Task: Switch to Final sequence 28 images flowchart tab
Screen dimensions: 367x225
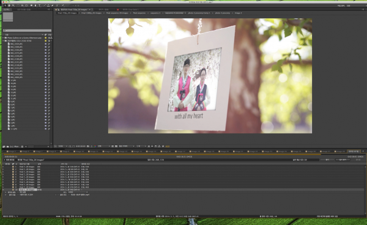Action: [x=117, y=13]
